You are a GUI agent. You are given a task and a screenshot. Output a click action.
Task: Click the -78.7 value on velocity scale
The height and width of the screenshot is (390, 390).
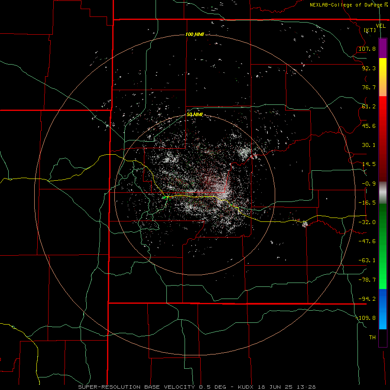367,280
